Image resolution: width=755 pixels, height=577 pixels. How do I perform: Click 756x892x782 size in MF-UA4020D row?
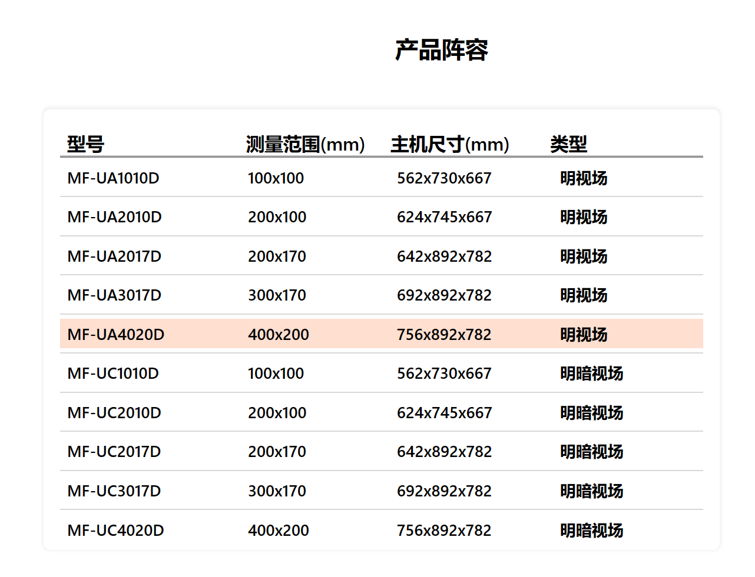tap(444, 335)
